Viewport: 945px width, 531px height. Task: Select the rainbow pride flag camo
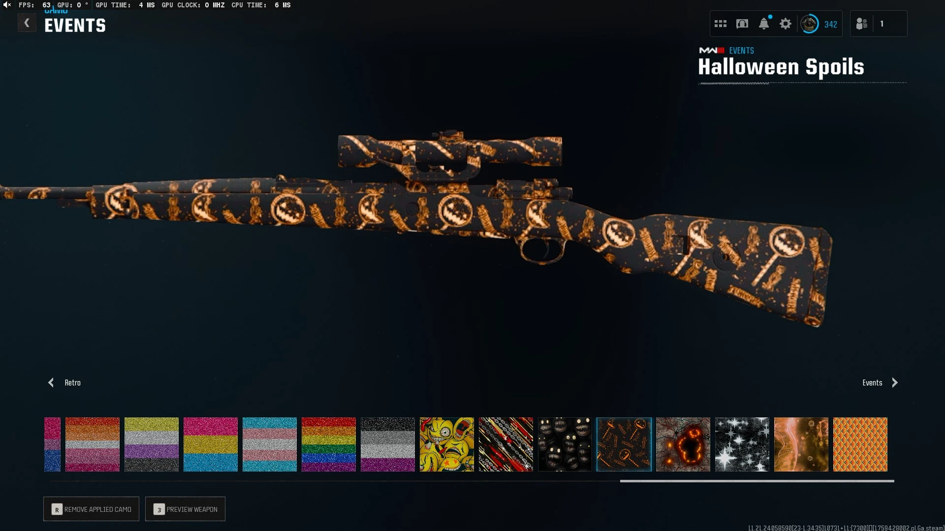pyautogui.click(x=329, y=444)
